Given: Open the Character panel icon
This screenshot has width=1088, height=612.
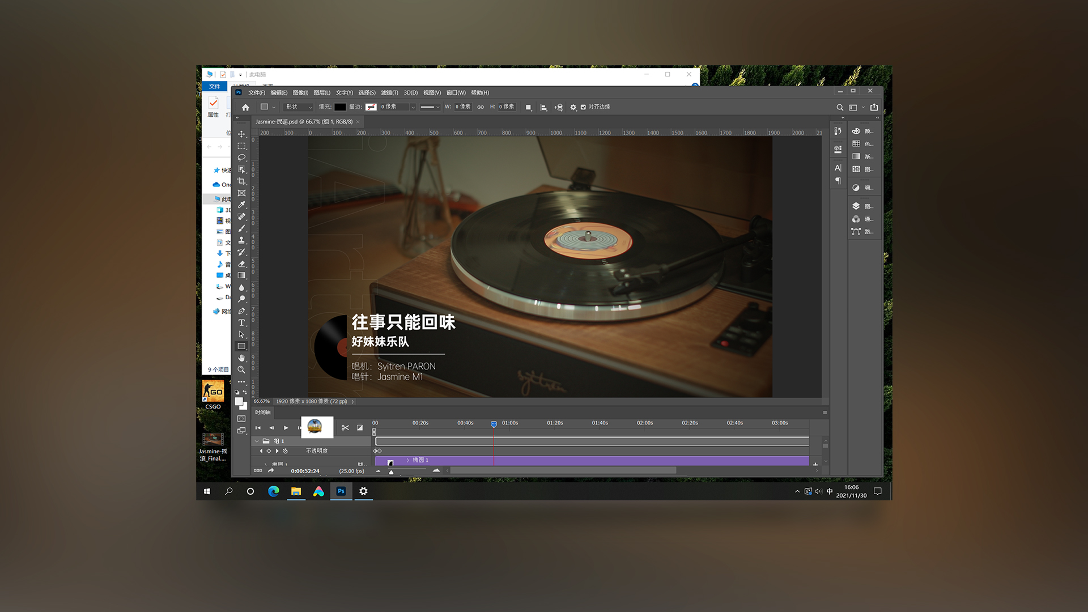Looking at the screenshot, I should point(838,168).
